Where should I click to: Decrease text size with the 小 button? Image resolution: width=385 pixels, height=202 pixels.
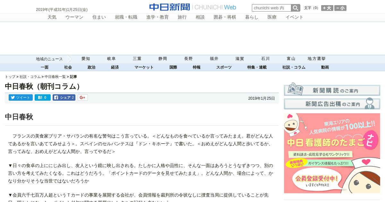(x=340, y=8)
